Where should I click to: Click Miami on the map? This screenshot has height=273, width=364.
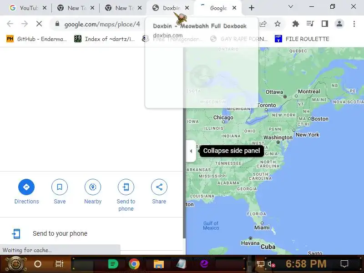[x=262, y=227]
